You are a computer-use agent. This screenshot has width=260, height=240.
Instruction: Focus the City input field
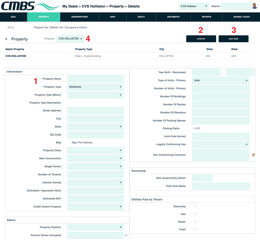click(x=95, y=119)
